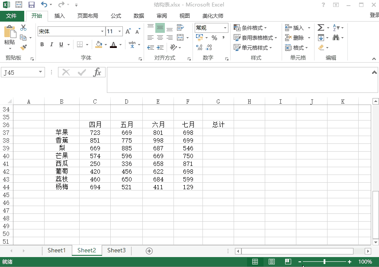
Task: Click the accounting currency format icon
Action: [199, 38]
